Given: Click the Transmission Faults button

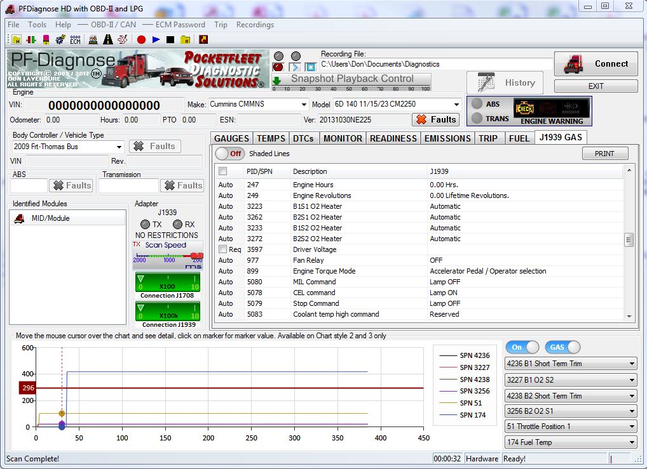Looking at the screenshot, I should [x=182, y=185].
